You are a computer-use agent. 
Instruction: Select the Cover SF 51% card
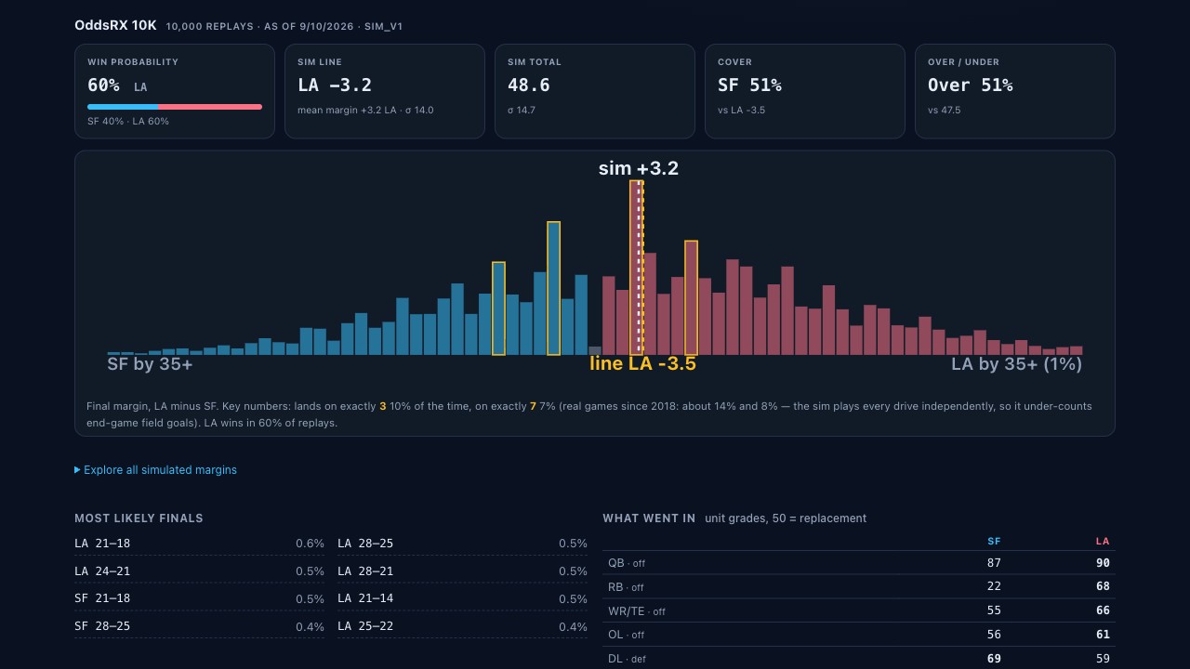click(805, 91)
